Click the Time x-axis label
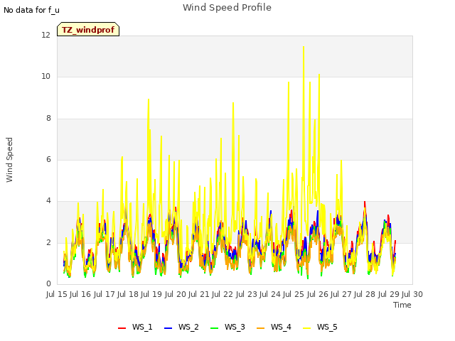 pos(402,305)
